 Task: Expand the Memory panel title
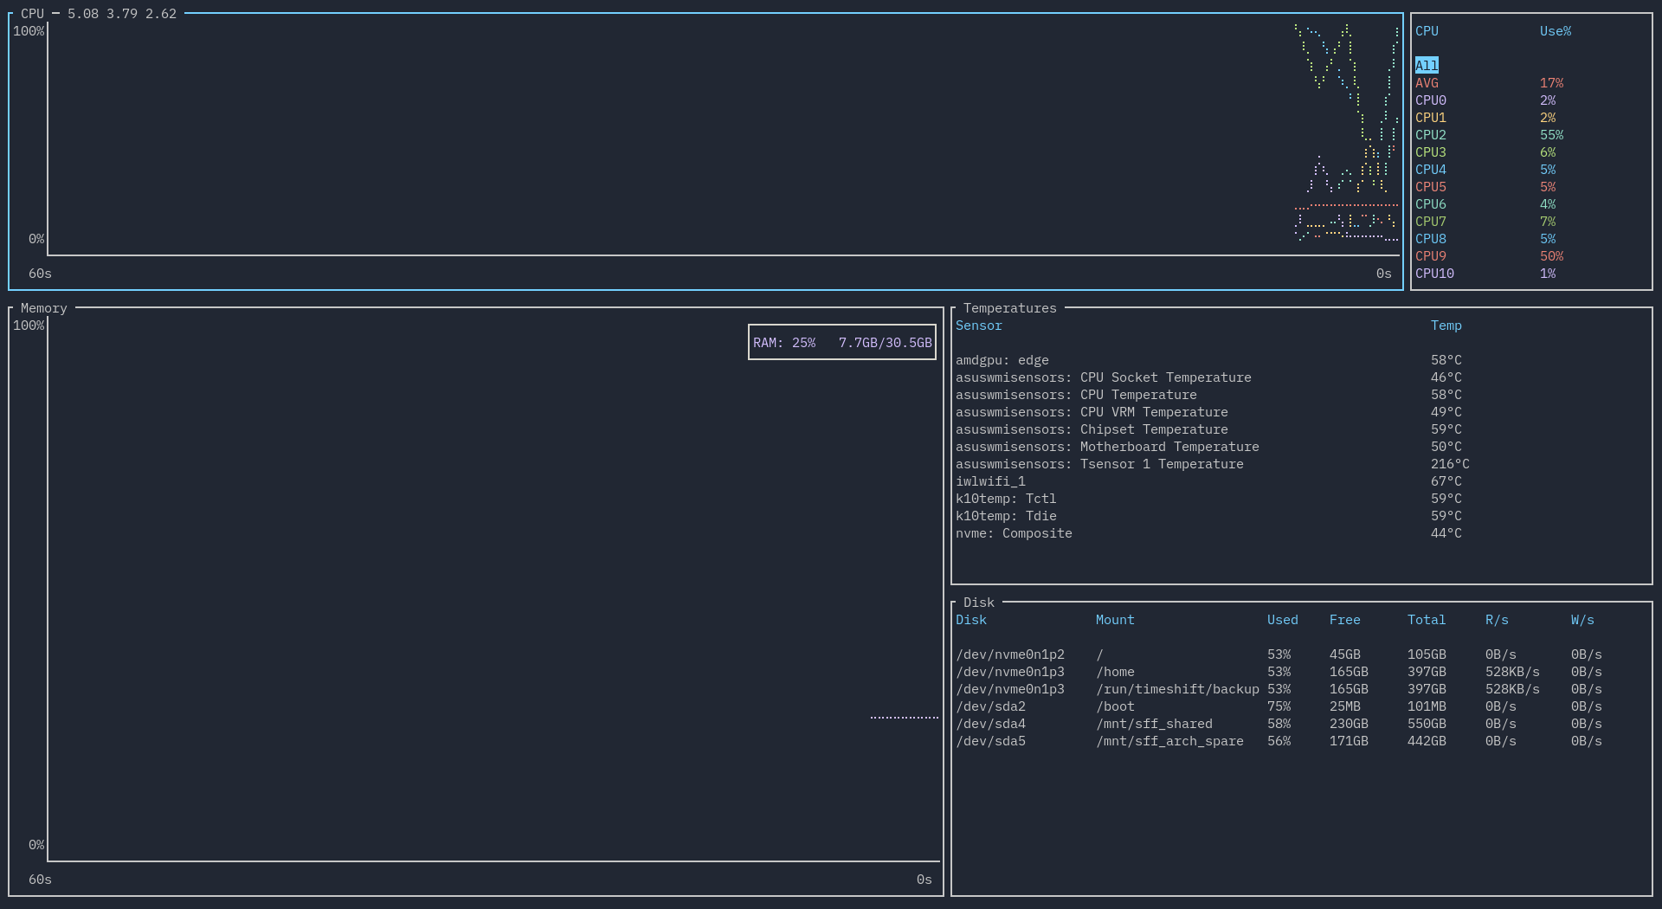[x=42, y=308]
